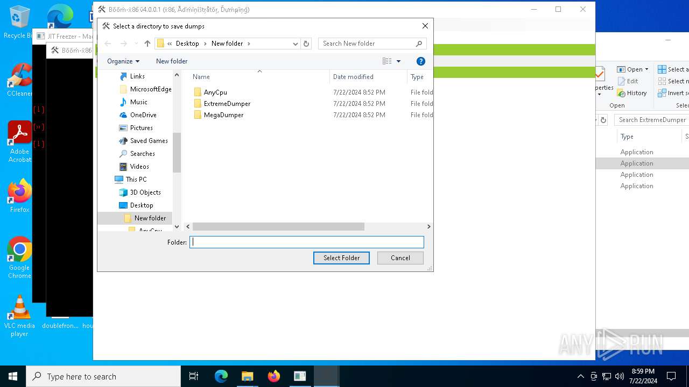Viewport: 689px width, 387px height.
Task: Go up one folder level
Action: (x=147, y=44)
